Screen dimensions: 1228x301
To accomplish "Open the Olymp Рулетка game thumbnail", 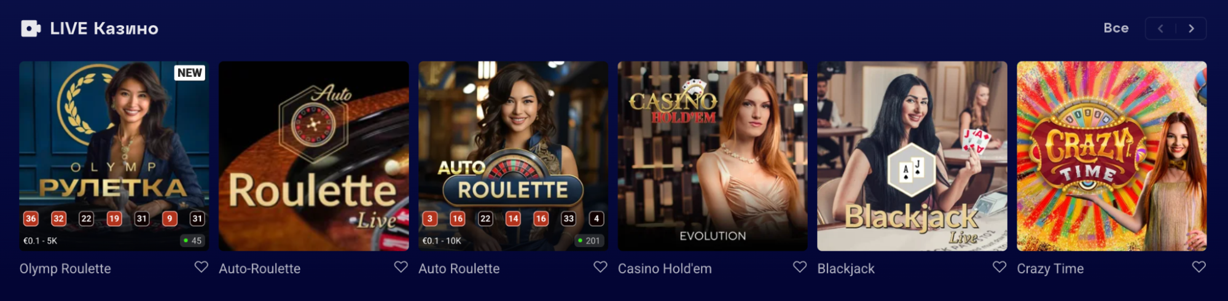I will 114,156.
